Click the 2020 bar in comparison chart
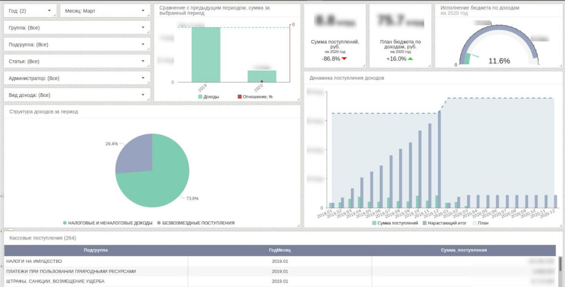Screen dimensions: 565x287 point(262,76)
